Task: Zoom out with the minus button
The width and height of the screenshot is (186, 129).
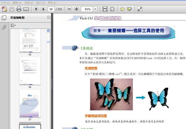Action: [x=69, y=9]
